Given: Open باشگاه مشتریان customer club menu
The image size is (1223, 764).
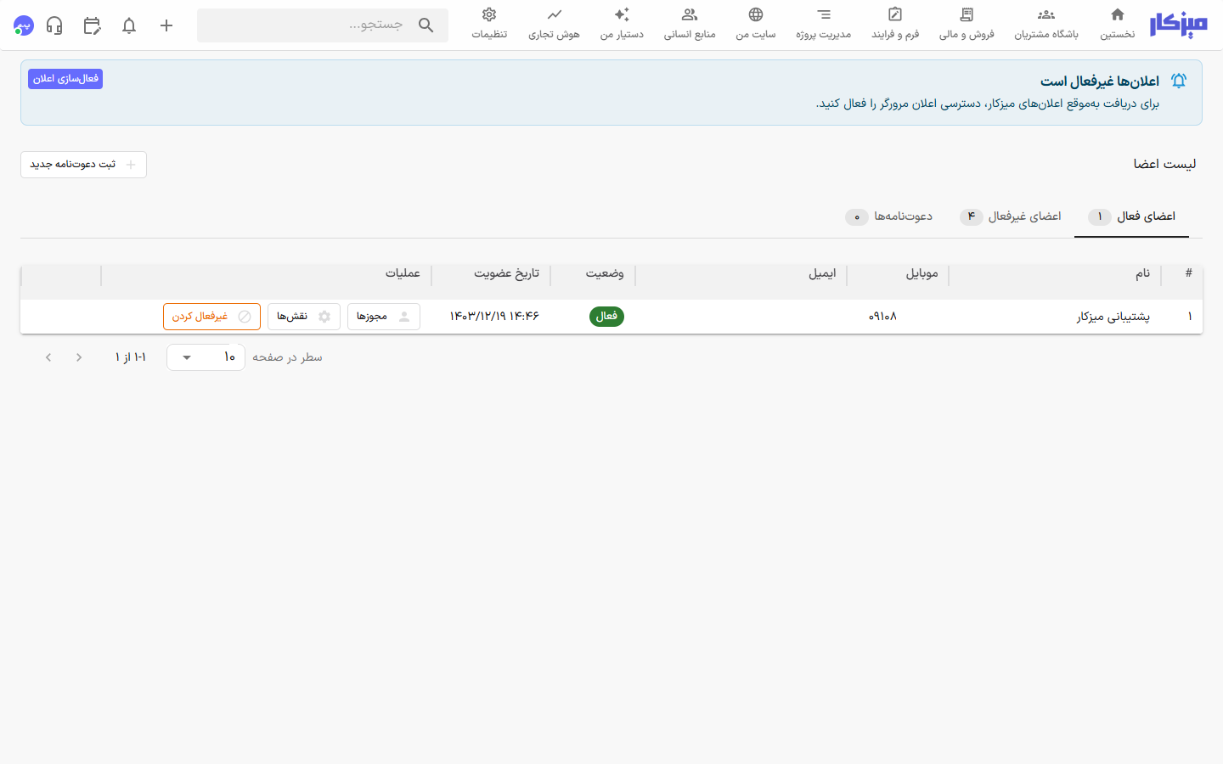Looking at the screenshot, I should tap(1046, 25).
